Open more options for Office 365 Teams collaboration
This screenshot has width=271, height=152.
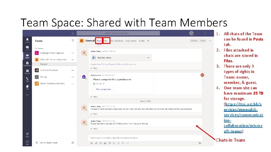point(73,60)
